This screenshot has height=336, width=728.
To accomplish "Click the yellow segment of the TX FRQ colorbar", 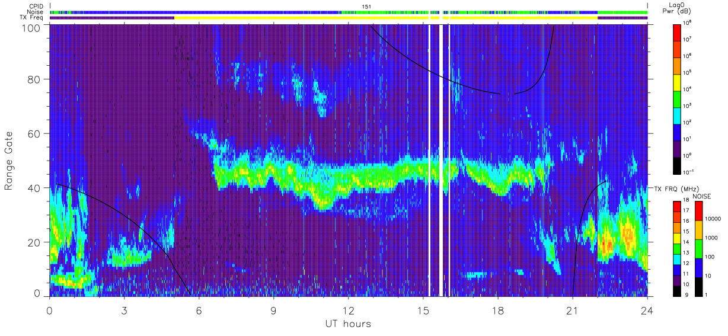I will [678, 238].
